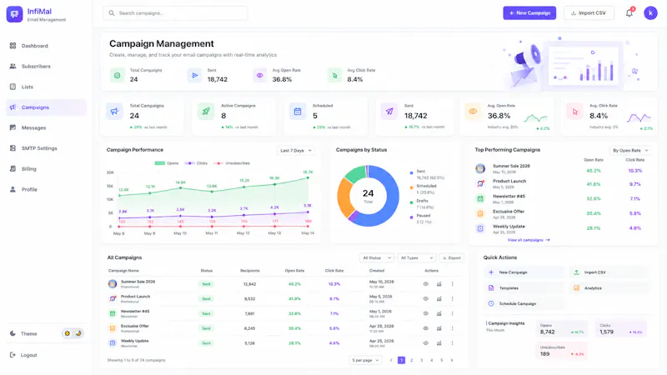Open more options for Weekly Update row
Image resolution: width=667 pixels, height=375 pixels.
[x=452, y=342]
